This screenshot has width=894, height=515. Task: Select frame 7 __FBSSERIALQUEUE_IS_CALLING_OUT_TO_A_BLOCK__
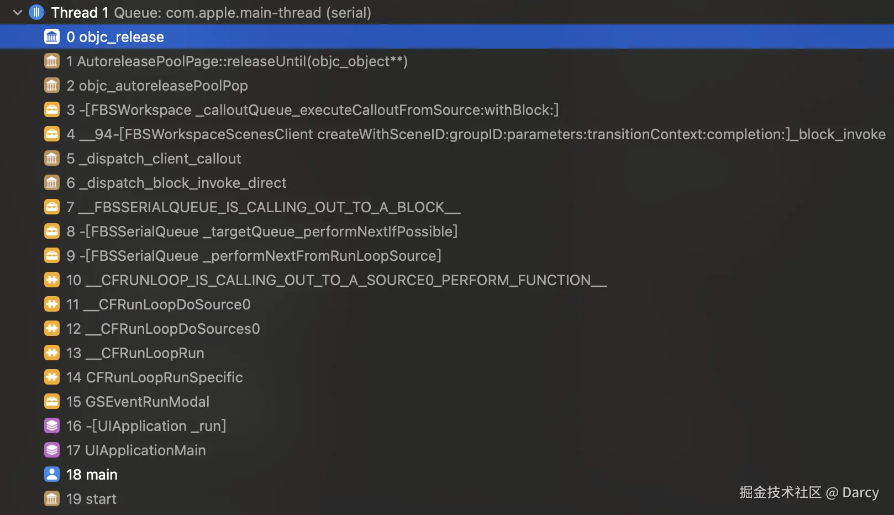point(263,207)
